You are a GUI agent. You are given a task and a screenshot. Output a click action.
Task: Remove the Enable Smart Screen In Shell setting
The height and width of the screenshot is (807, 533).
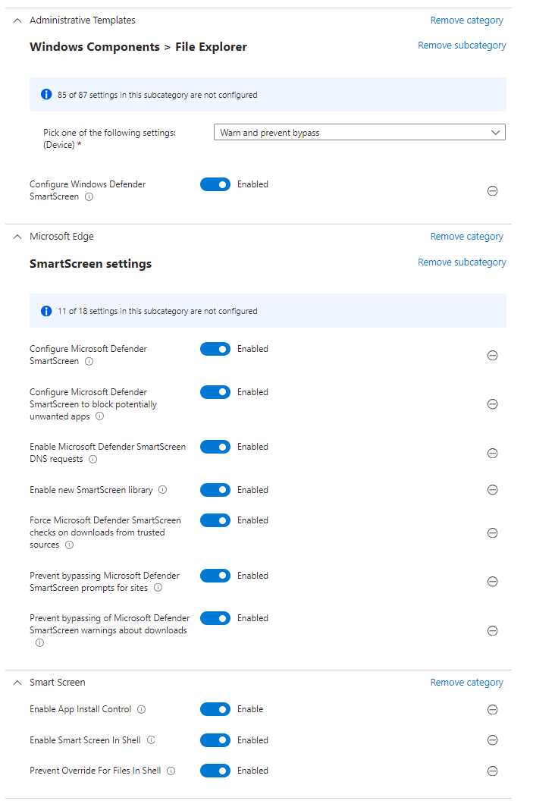pos(492,740)
